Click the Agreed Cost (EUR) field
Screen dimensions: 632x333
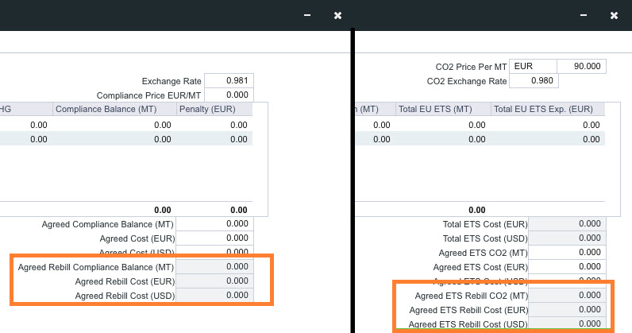point(214,238)
